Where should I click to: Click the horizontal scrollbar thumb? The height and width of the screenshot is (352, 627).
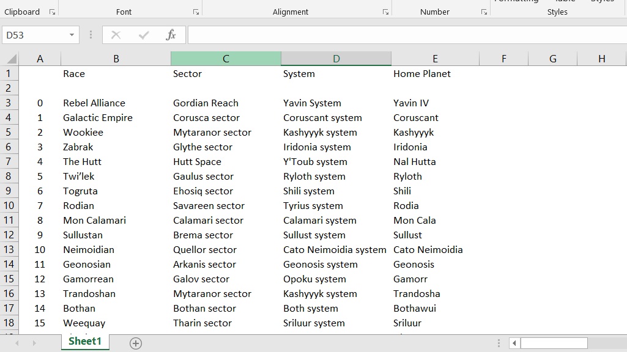tap(554, 343)
